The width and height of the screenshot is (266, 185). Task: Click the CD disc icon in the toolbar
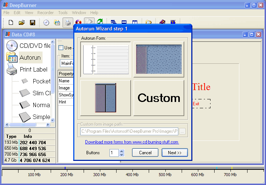pos(46,23)
